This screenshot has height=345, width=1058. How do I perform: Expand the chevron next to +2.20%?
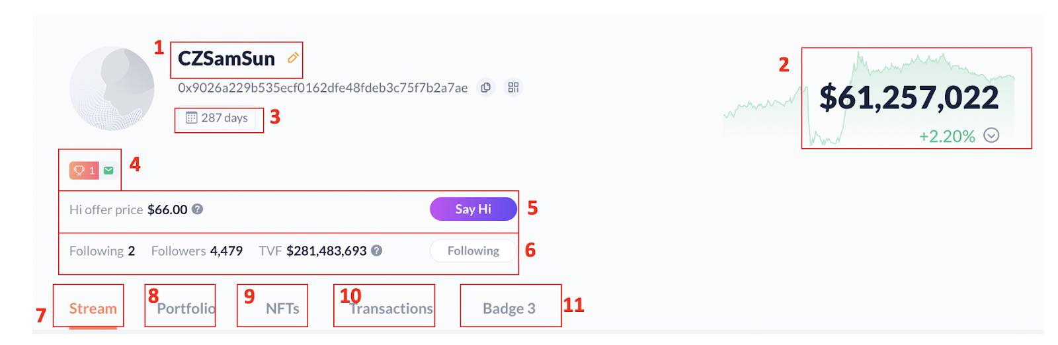[x=991, y=135]
